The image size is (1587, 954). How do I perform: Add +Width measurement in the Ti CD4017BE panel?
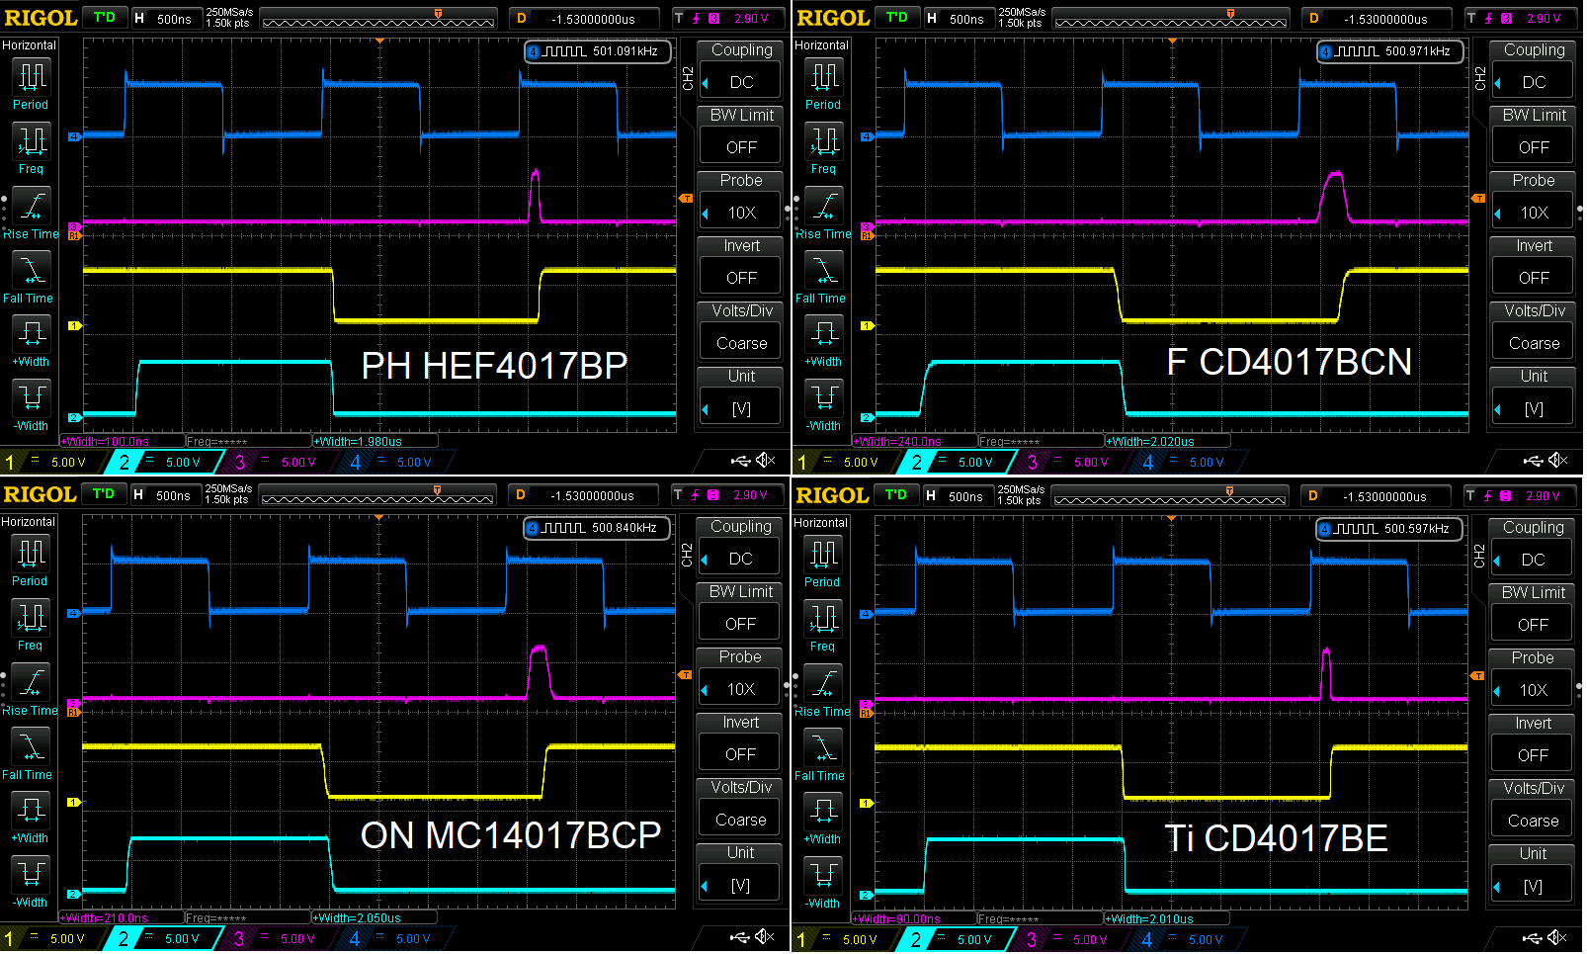823,820
